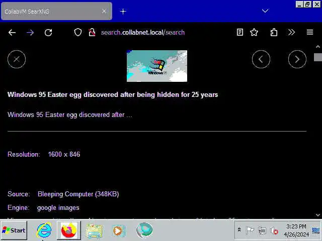Click the insecure connection padlock icon
This screenshot has width=322, height=241.
coord(92,32)
